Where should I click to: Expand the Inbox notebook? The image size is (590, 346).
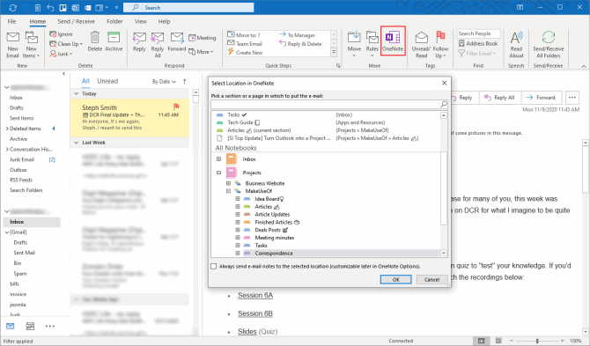218,159
